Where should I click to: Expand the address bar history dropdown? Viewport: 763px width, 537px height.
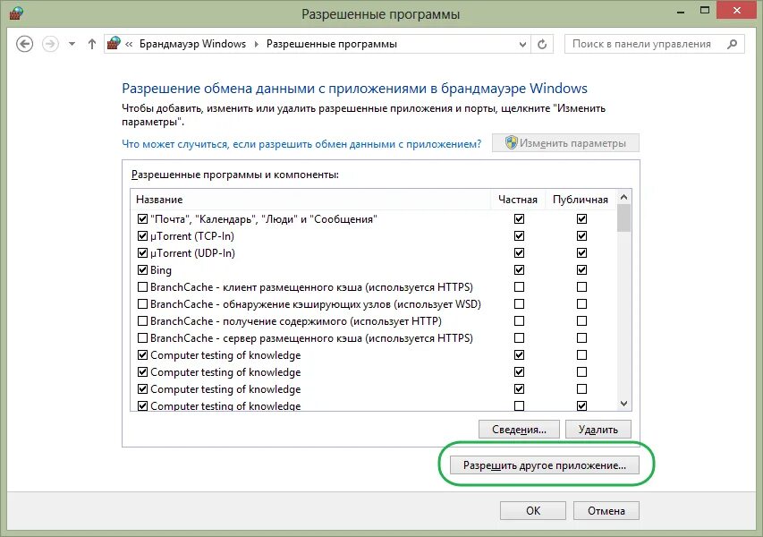point(522,45)
